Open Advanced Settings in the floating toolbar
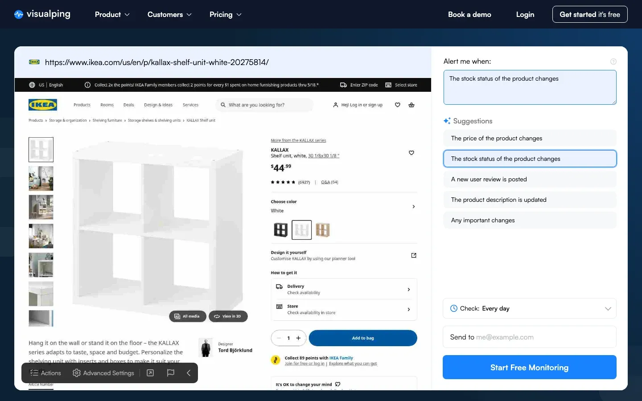 103,373
